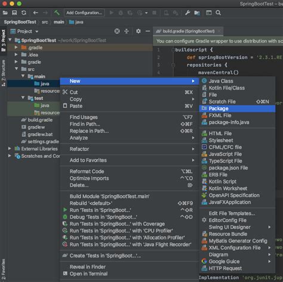The width and height of the screenshot is (283, 282).
Task: Create new Java Class
Action: (237, 81)
